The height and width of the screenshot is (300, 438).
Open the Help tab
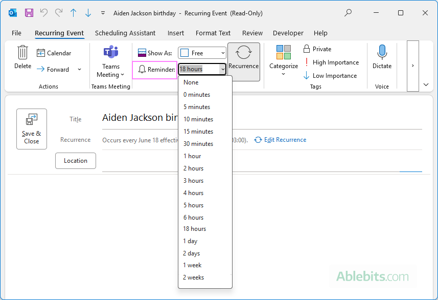(x=320, y=33)
